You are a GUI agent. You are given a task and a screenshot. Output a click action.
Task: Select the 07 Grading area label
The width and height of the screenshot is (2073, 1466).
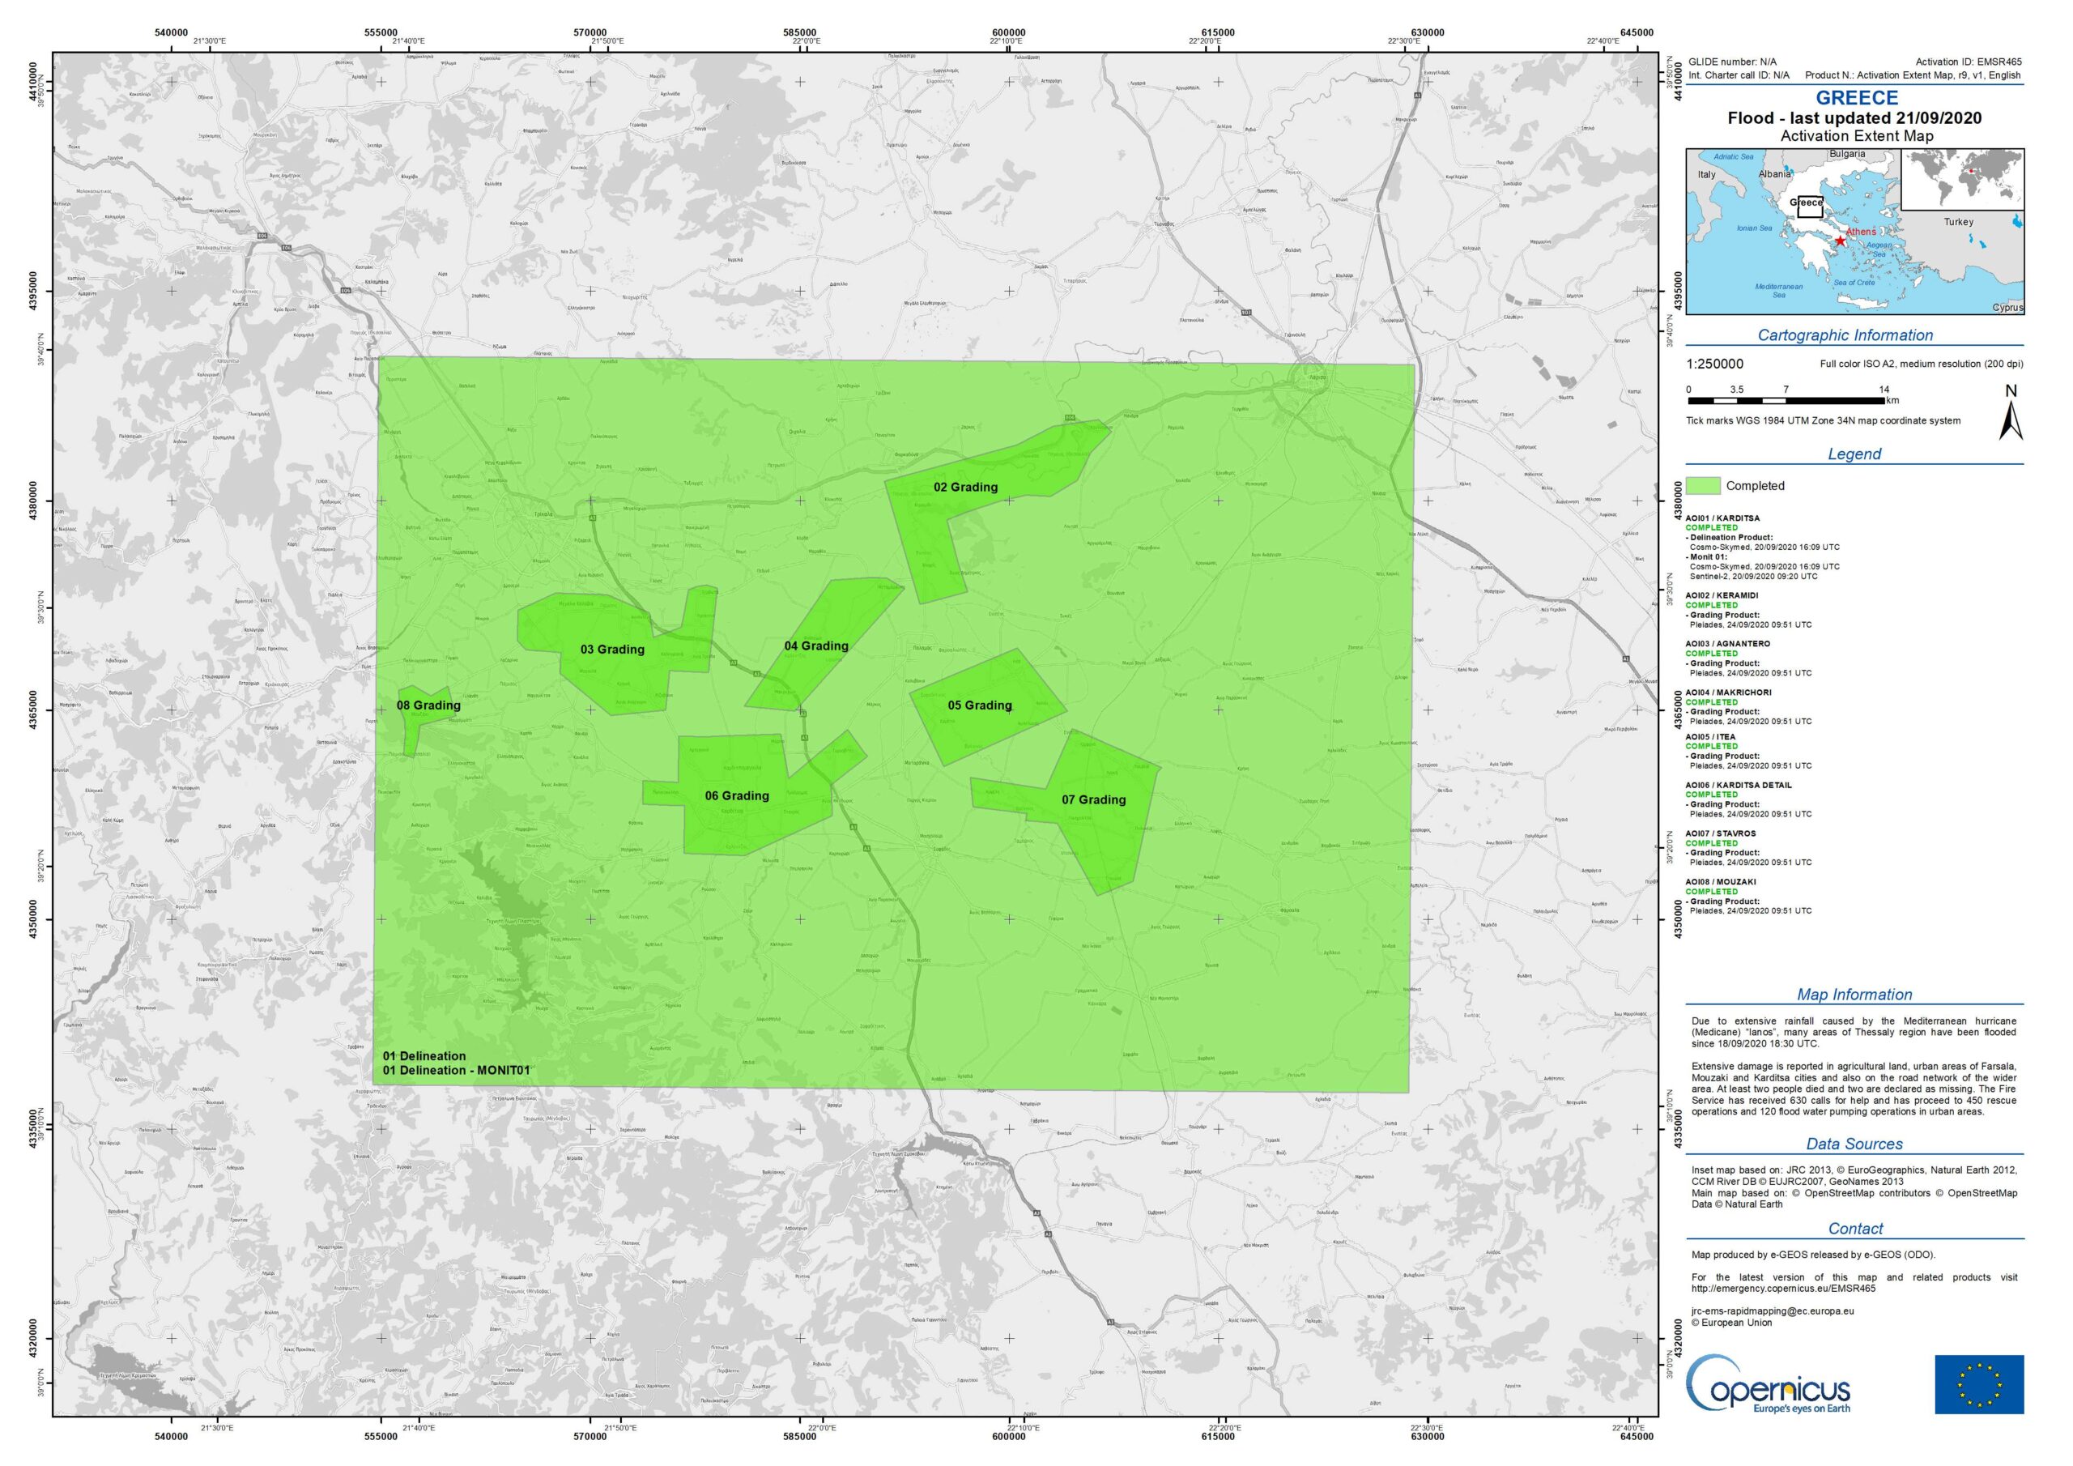coord(1093,799)
